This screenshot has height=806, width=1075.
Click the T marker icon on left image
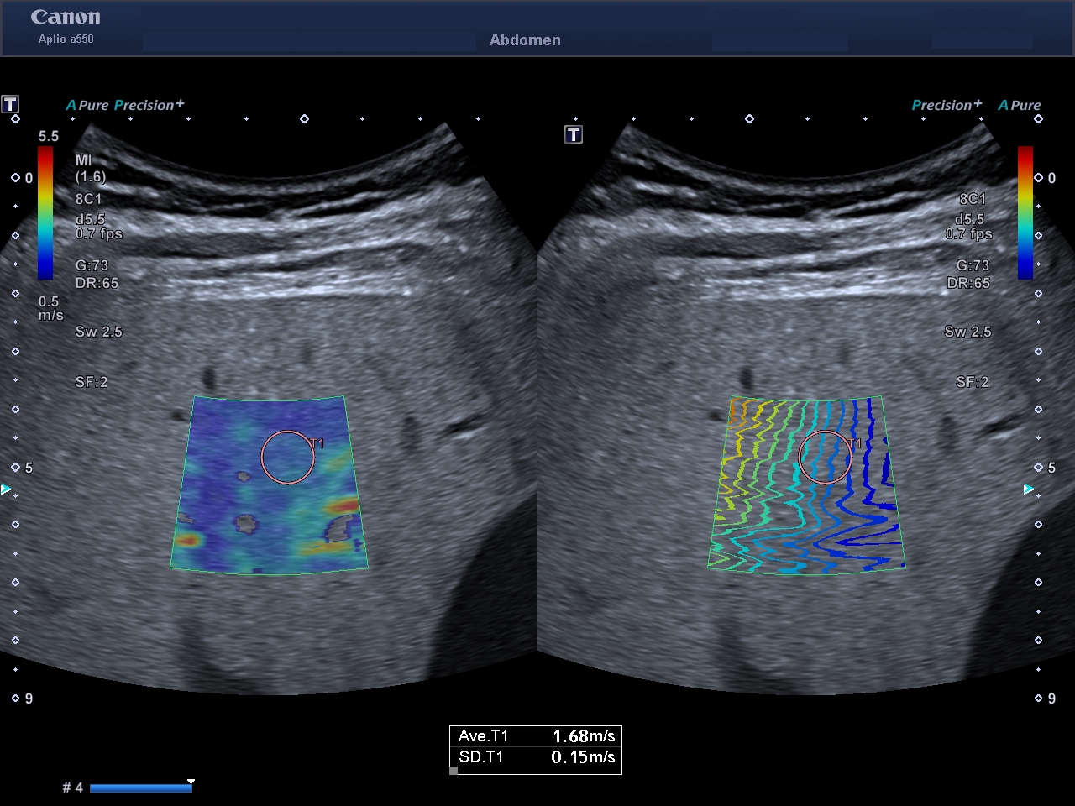point(10,104)
